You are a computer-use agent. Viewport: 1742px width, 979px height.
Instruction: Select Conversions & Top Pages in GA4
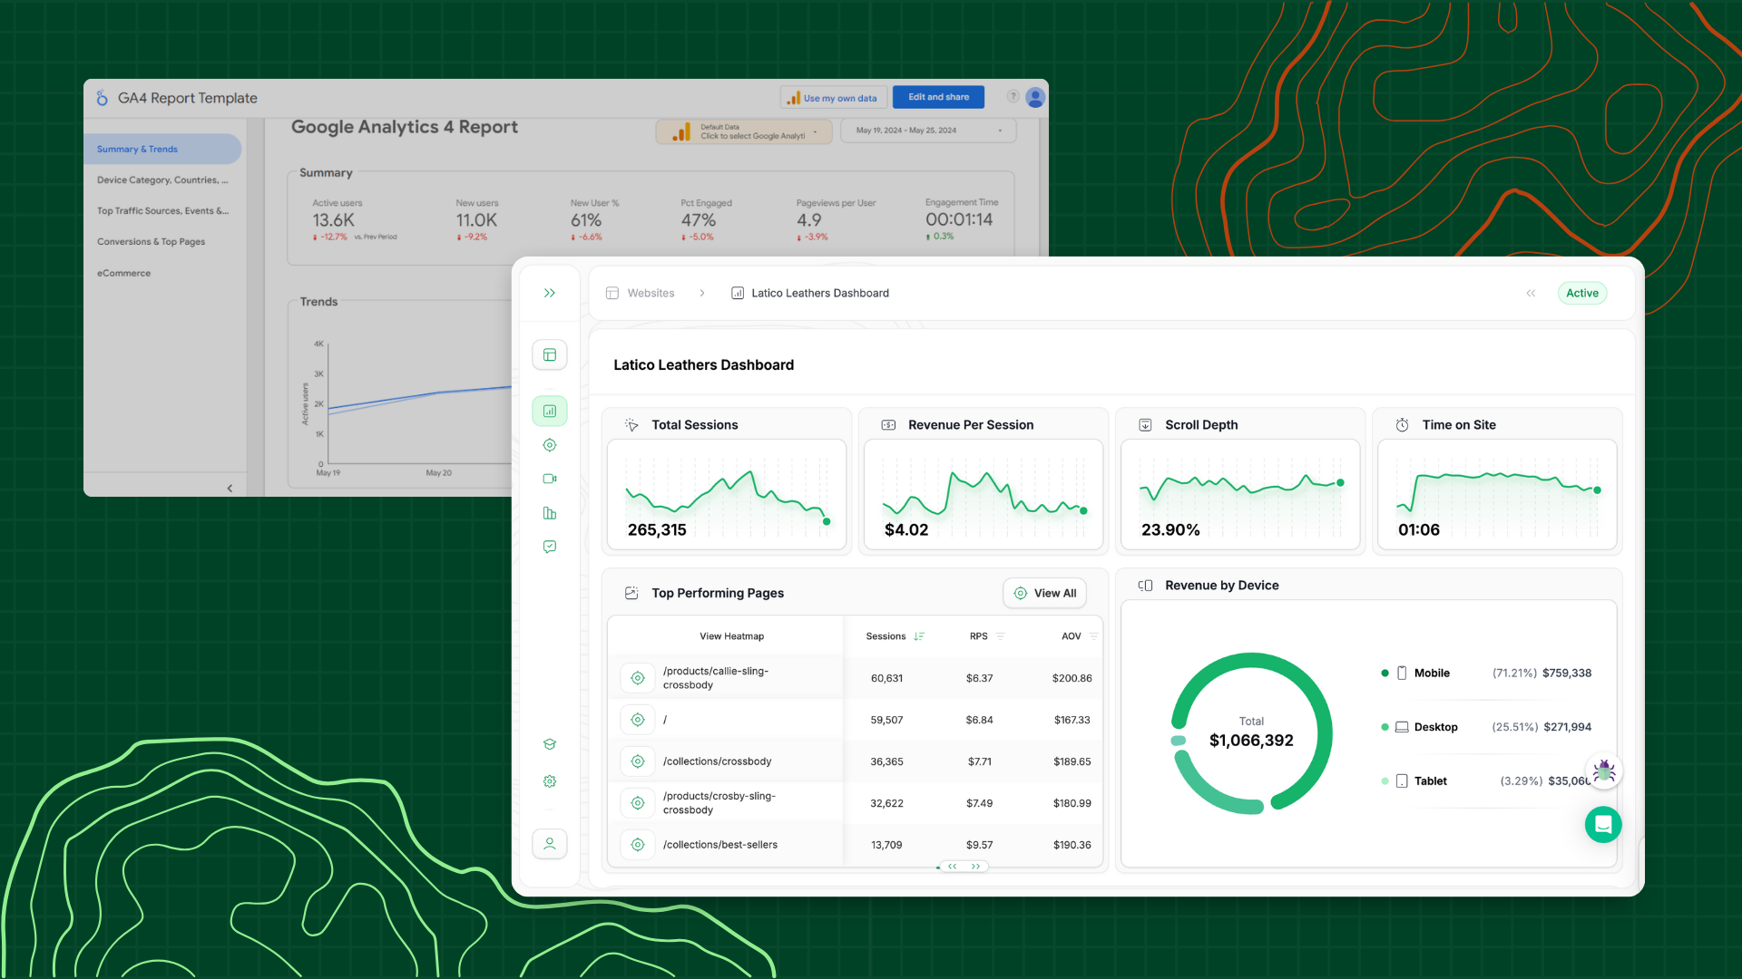[152, 241]
